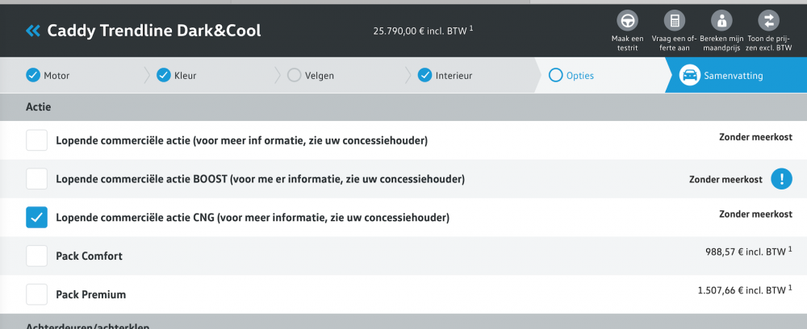The width and height of the screenshot is (807, 329).
Task: Check Lopende commerciële actie (first) checkbox
Action: pos(36,140)
